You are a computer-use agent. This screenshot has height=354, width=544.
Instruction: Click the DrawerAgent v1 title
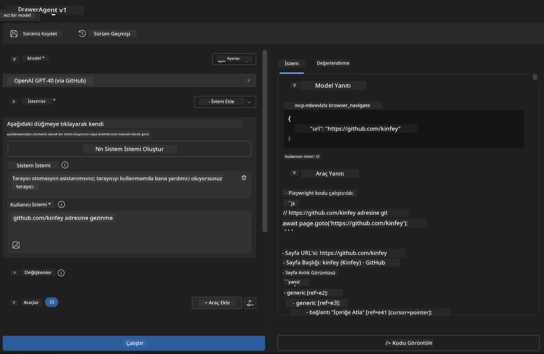click(x=42, y=10)
